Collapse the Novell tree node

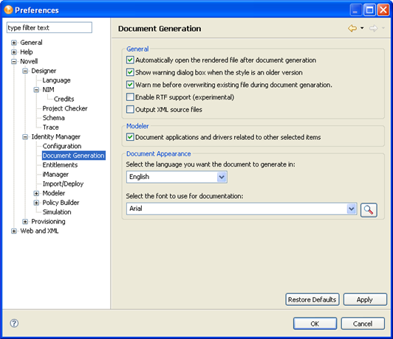pos(14,61)
